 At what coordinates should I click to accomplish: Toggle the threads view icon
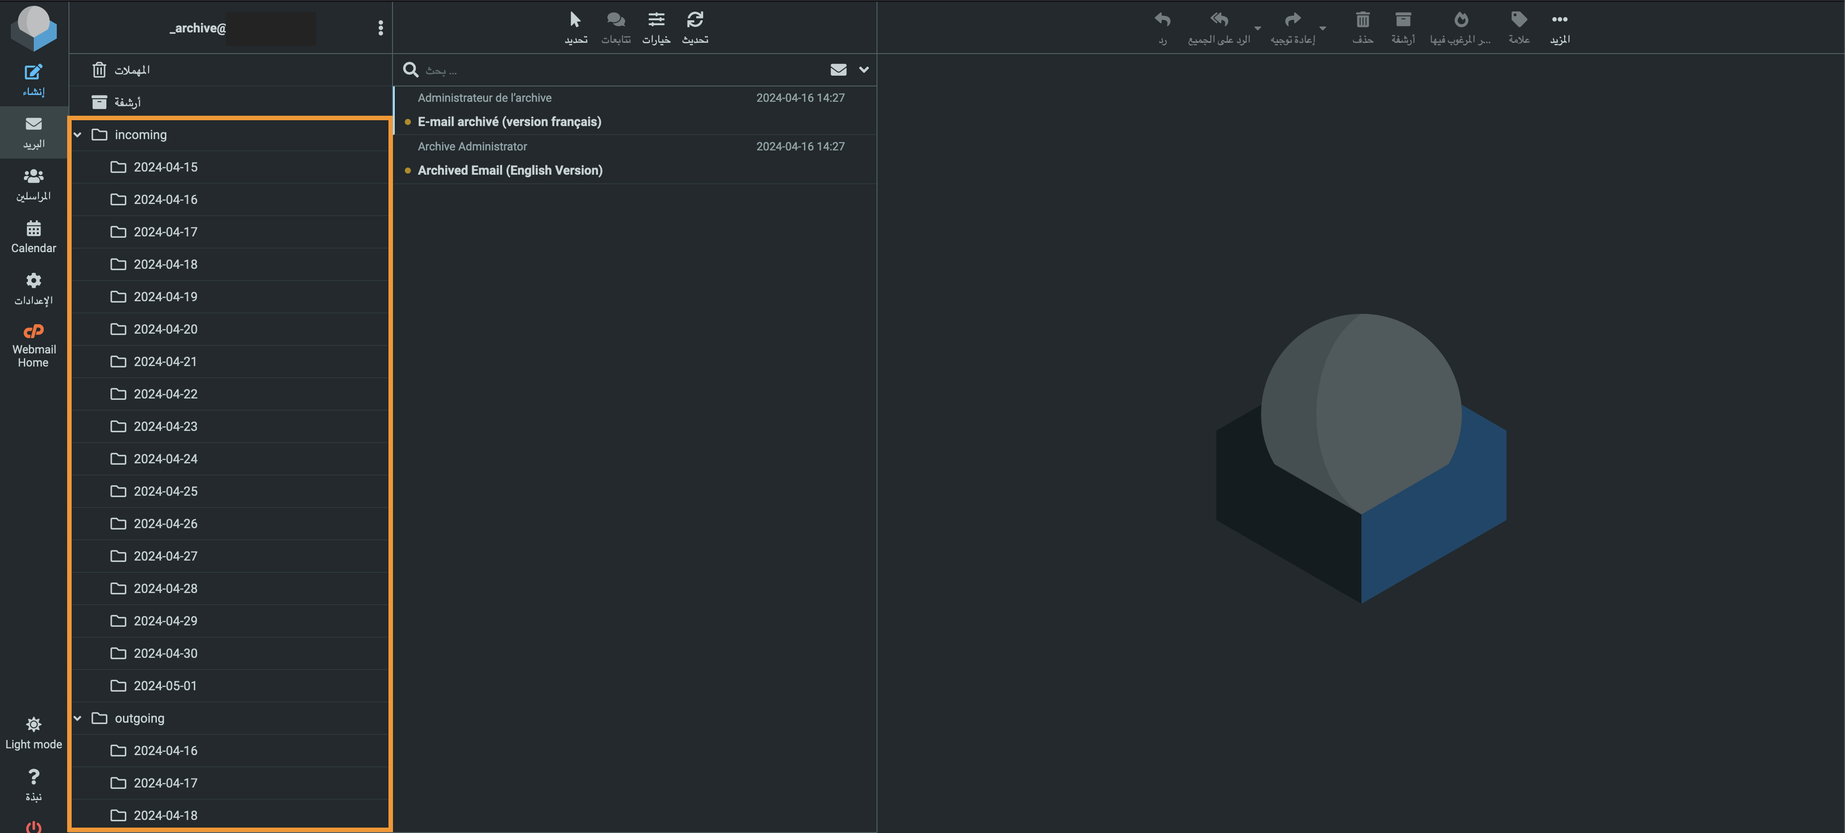click(616, 19)
